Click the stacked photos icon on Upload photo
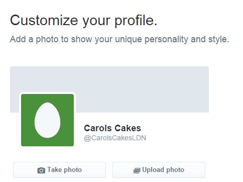The image size is (243, 182). pyautogui.click(x=137, y=171)
